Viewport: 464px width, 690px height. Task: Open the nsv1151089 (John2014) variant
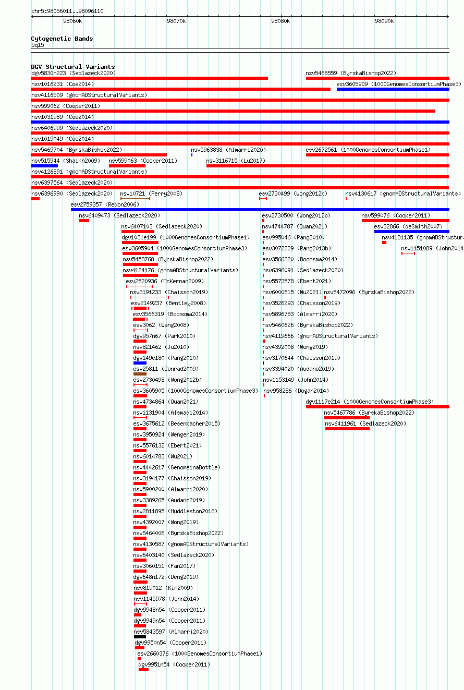432,249
